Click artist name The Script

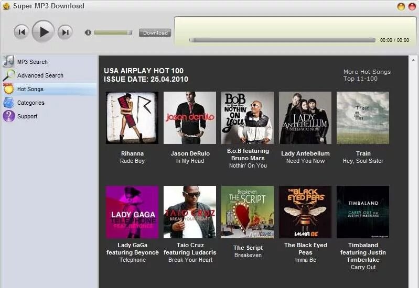tap(248, 248)
